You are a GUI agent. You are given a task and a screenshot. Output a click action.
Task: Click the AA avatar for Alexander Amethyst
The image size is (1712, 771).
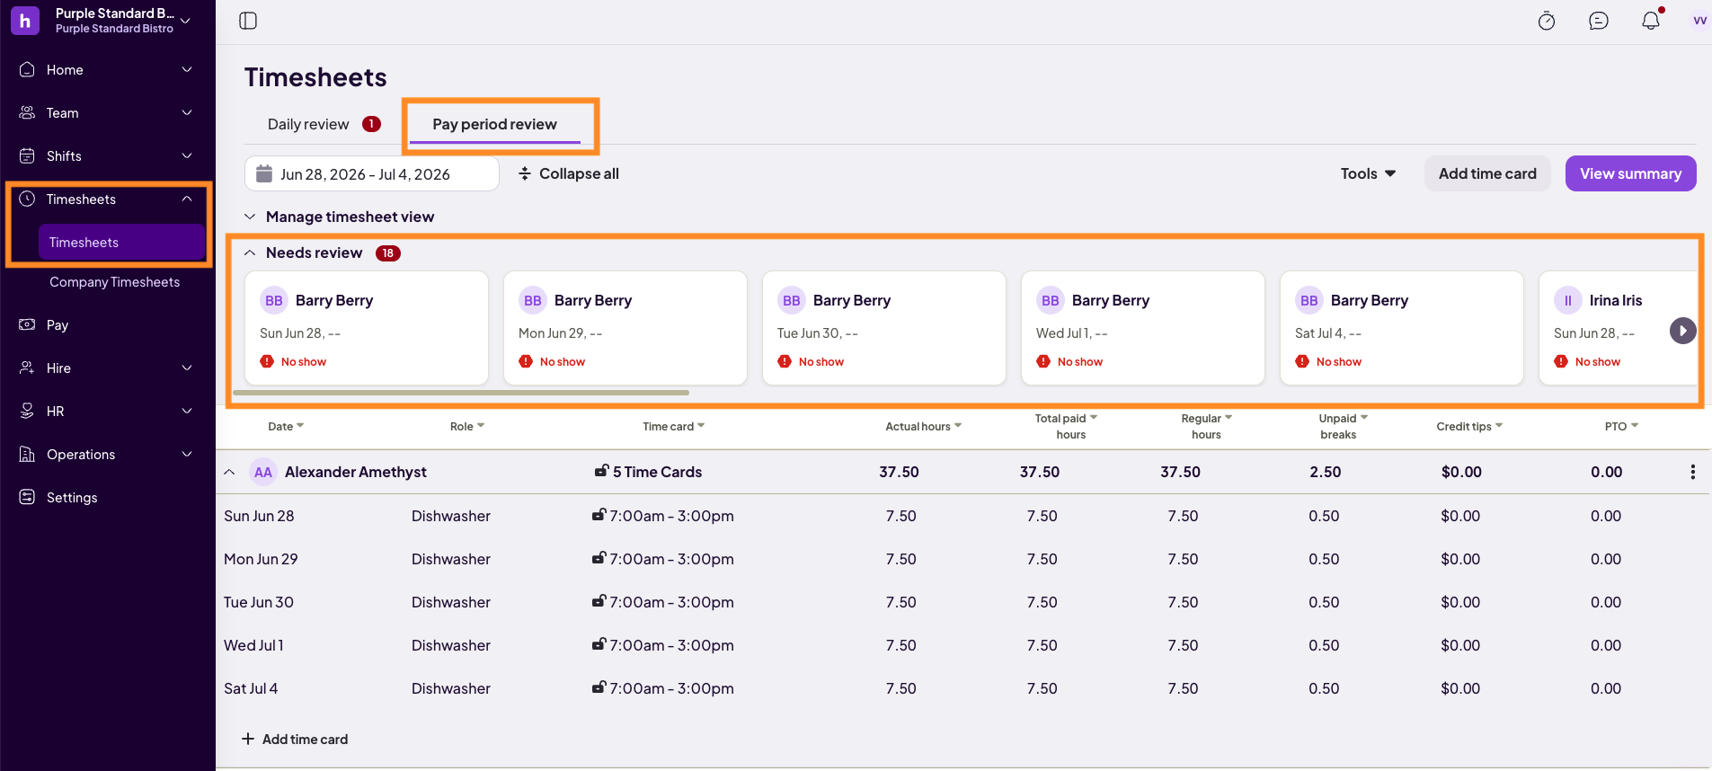[263, 472]
